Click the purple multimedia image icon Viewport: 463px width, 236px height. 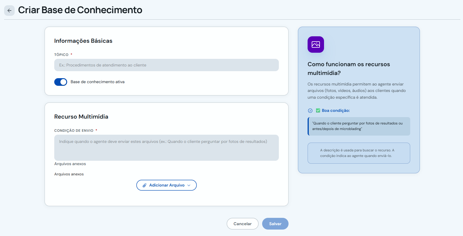pos(316,45)
